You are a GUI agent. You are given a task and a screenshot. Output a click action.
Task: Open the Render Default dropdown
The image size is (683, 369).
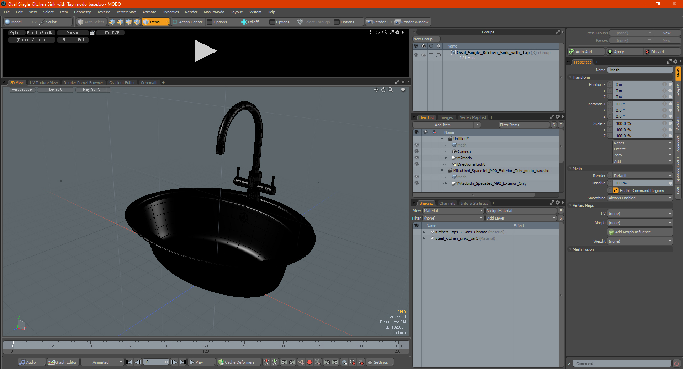640,176
